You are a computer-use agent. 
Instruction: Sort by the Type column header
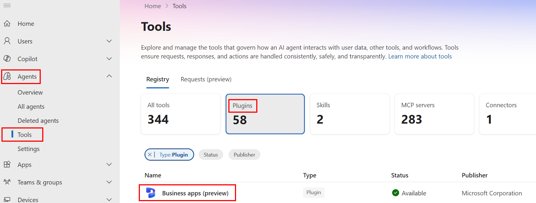[310, 175]
